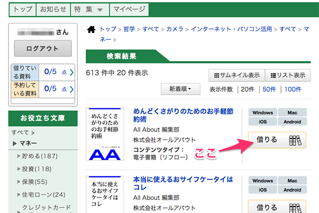The height and width of the screenshot is (213, 319).
Task: Borrow めんどくさがりのためのお手軽節約術 with 借りる
Action: pos(277,140)
